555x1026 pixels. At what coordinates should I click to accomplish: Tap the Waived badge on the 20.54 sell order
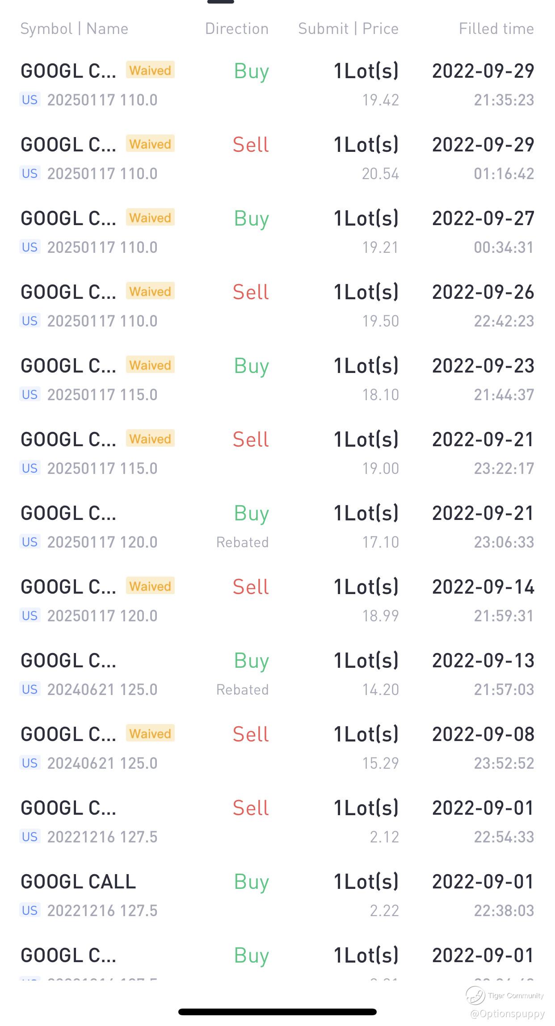pyautogui.click(x=150, y=144)
